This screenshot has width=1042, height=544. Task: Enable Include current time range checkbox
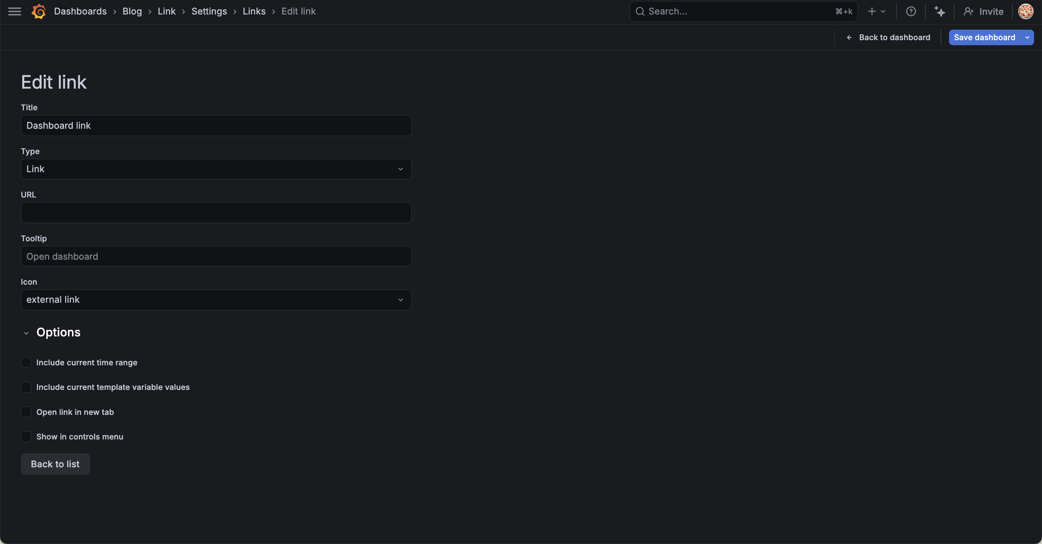click(x=26, y=362)
